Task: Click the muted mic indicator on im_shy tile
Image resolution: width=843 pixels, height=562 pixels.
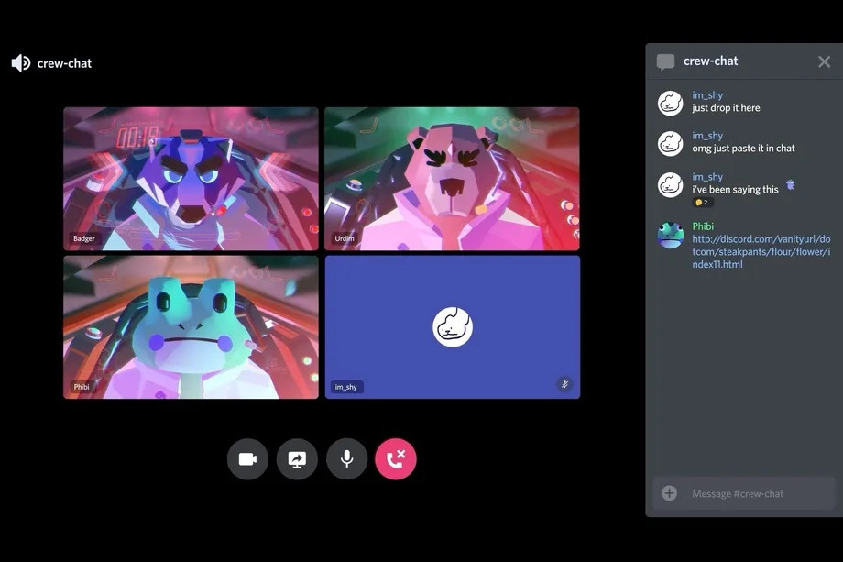Action: pos(564,384)
